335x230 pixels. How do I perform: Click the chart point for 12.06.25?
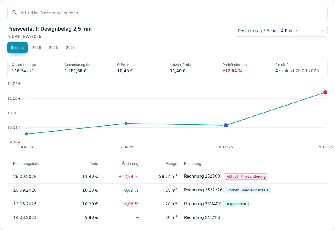126,124
